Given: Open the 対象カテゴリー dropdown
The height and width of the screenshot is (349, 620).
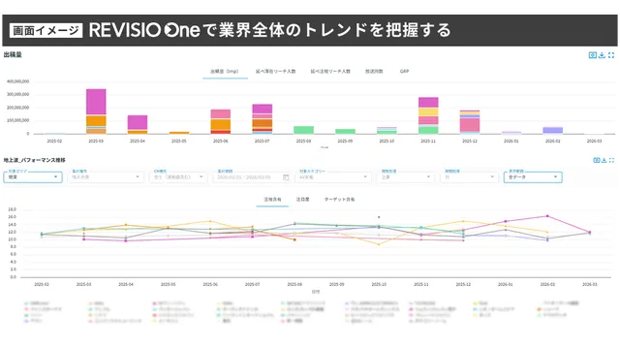Looking at the screenshot, I should coord(333,177).
